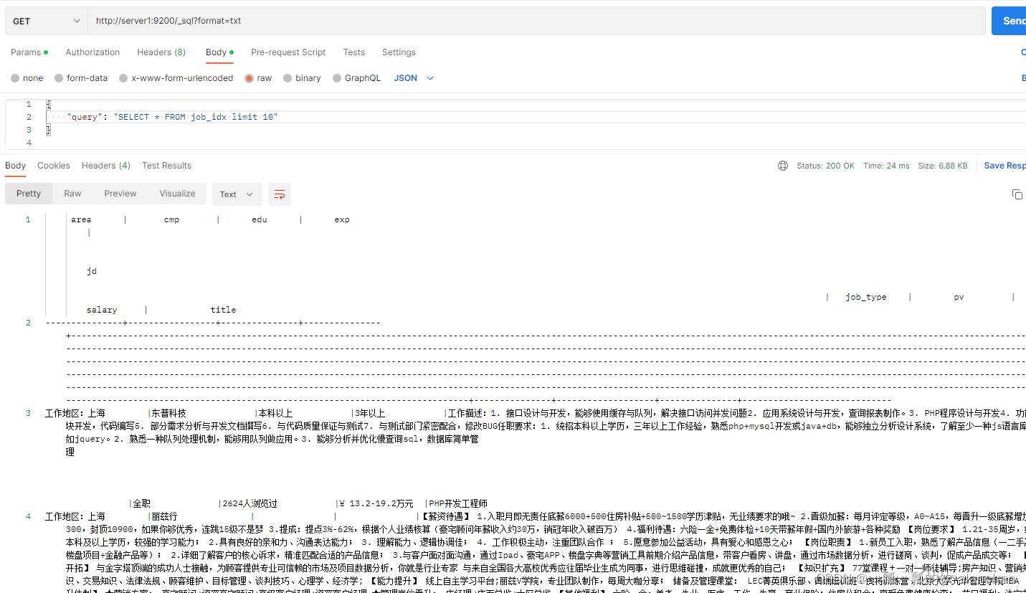Image resolution: width=1026 pixels, height=593 pixels.
Task: Open the Headers (8) request tab
Action: point(161,52)
